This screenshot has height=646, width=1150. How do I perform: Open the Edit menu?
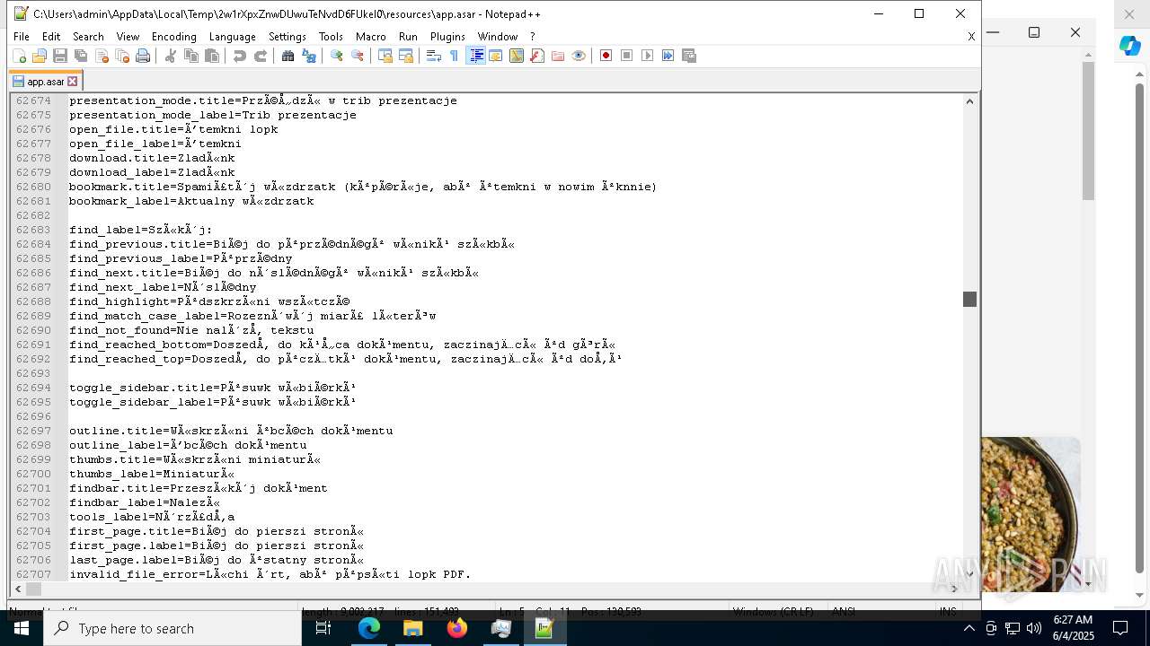click(x=51, y=37)
